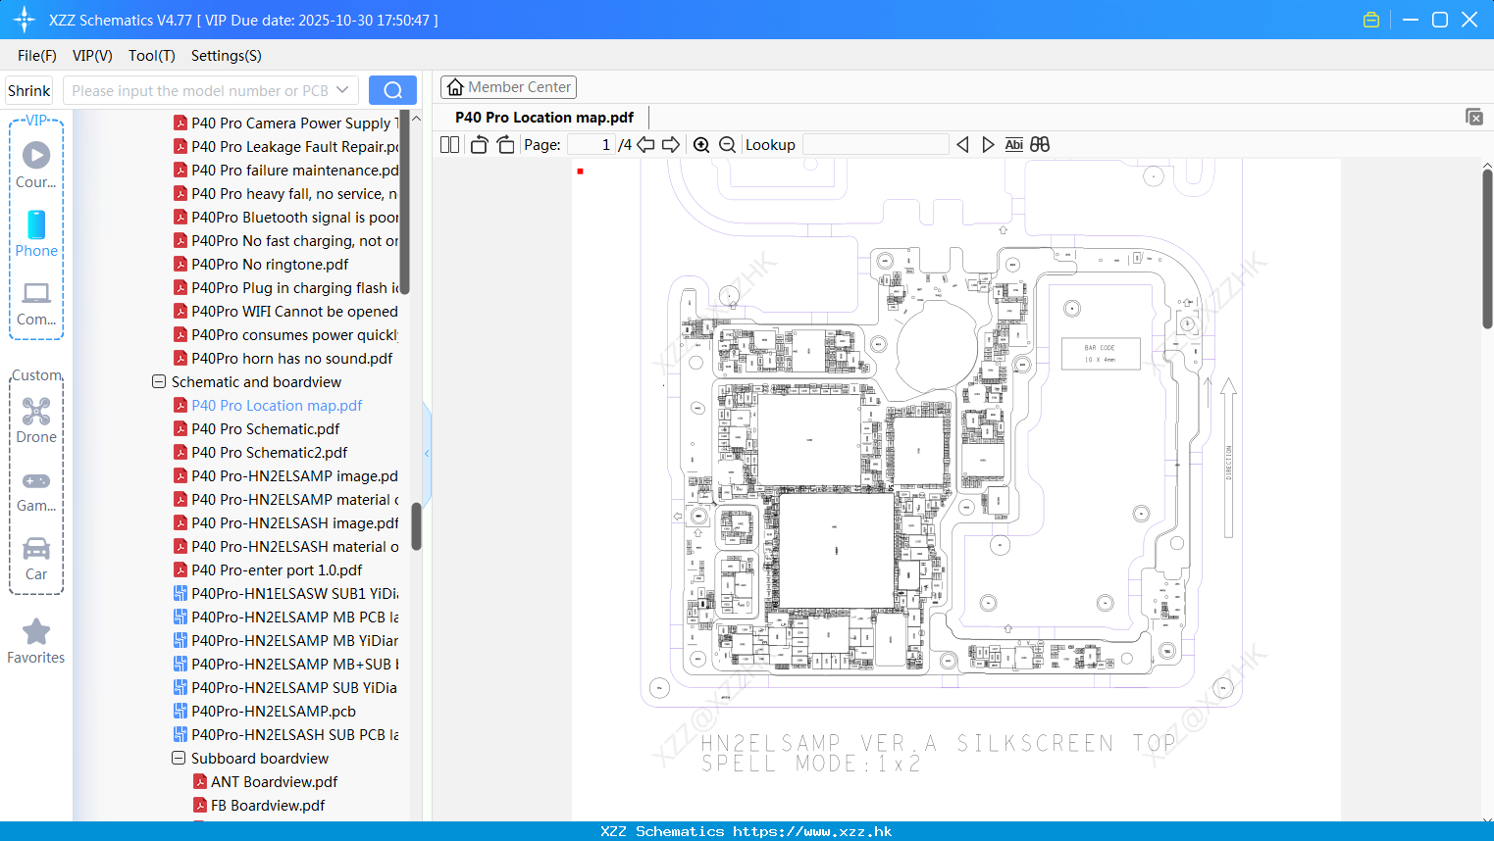Rotate the page clockwise
The image size is (1494, 841).
coord(505,145)
